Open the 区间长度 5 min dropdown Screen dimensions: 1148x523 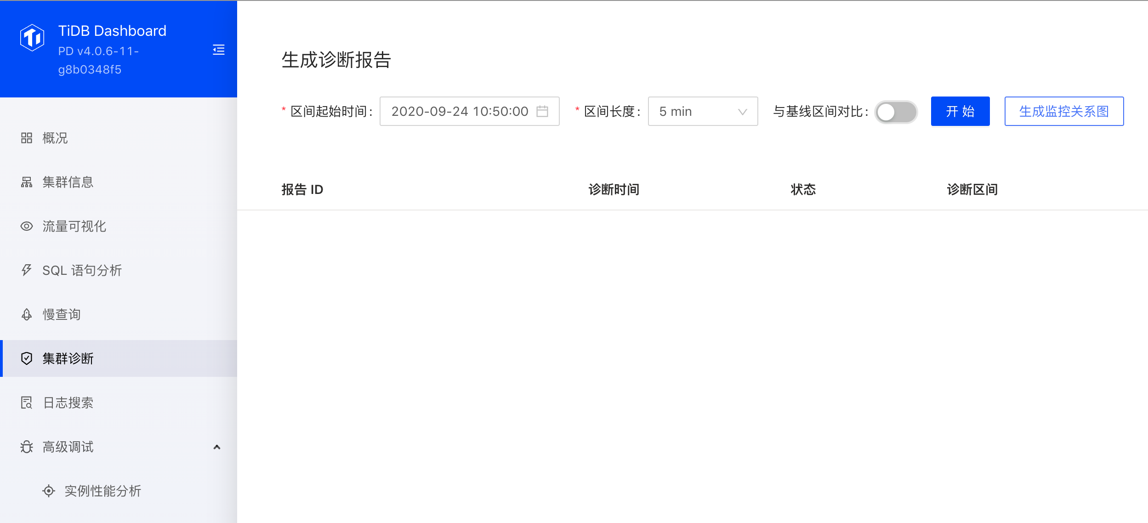(x=703, y=111)
